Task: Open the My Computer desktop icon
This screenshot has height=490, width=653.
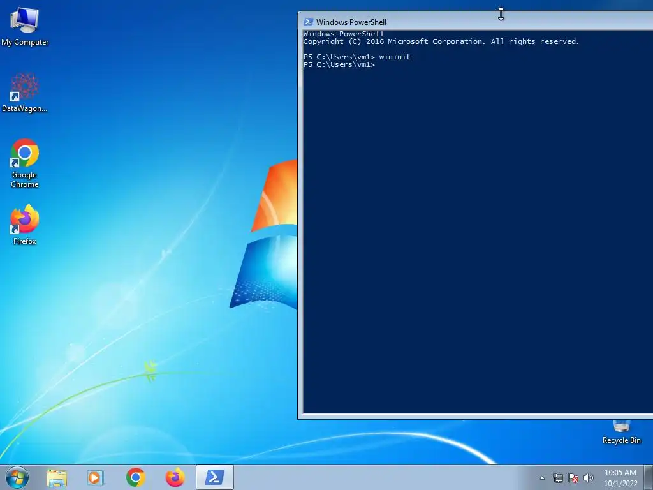Action: (25, 27)
